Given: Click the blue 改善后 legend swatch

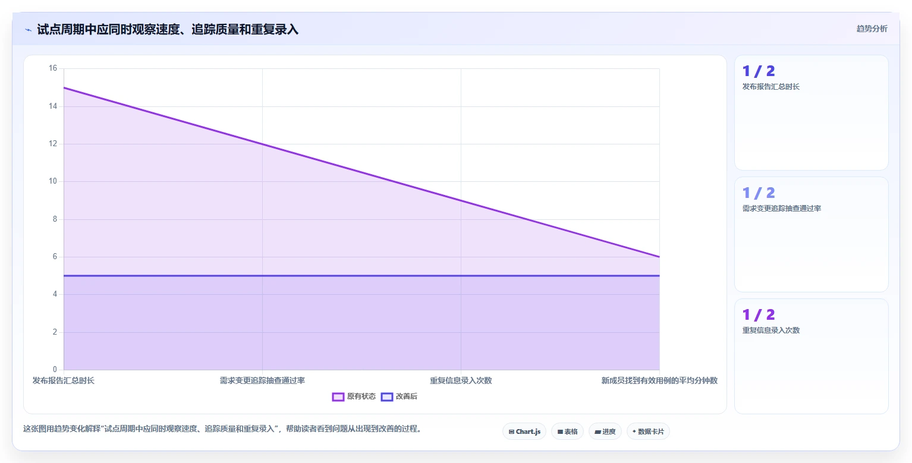Looking at the screenshot, I should click(x=387, y=396).
